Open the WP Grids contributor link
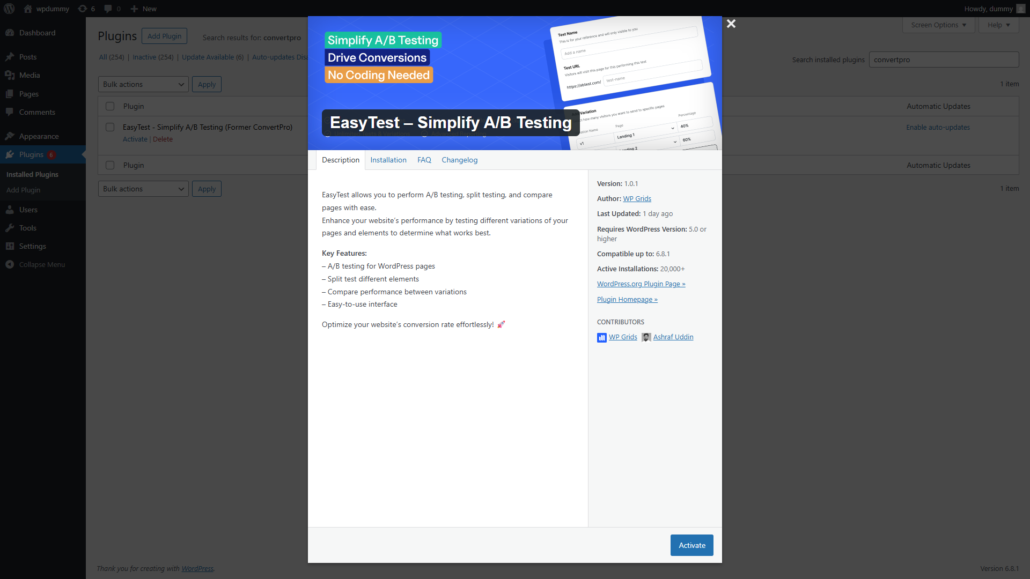 pos(623,337)
